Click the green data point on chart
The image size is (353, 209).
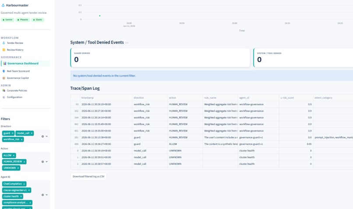coord(100,16)
